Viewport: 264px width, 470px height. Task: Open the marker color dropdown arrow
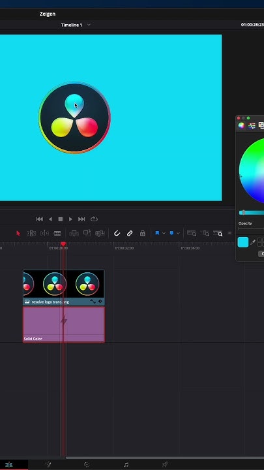[x=178, y=233]
